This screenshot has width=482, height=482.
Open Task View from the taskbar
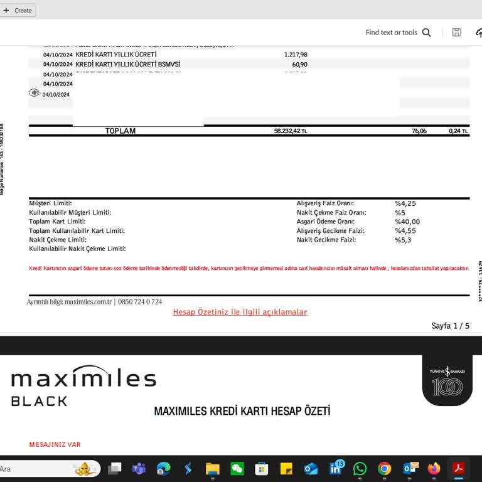[x=115, y=469]
